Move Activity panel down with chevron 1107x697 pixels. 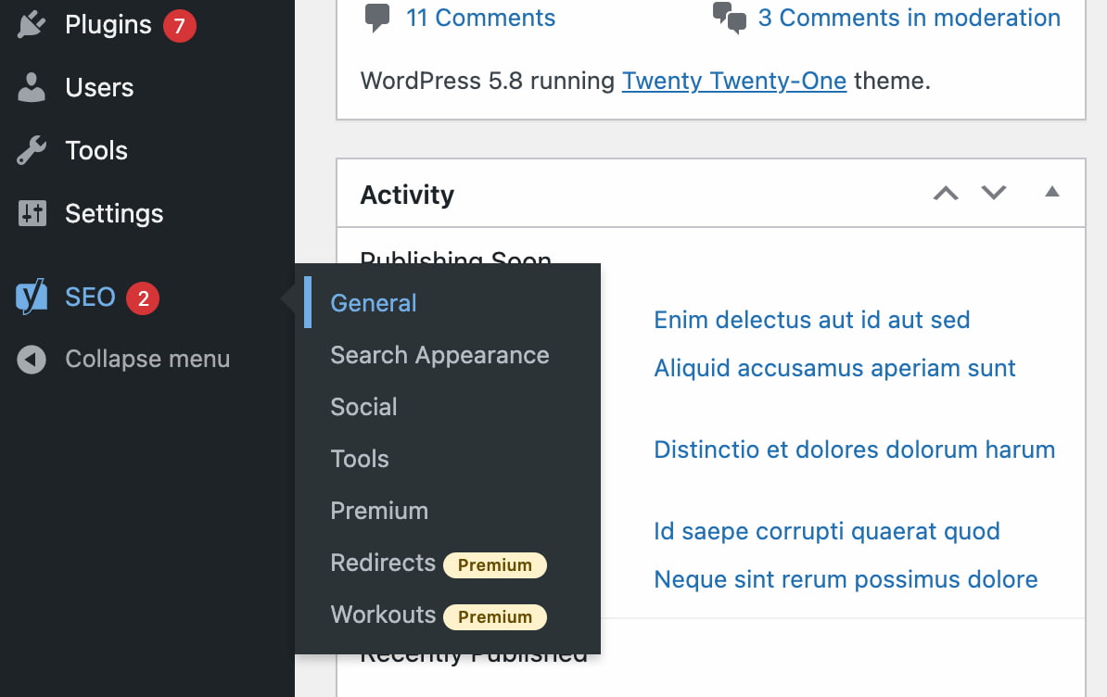993,193
